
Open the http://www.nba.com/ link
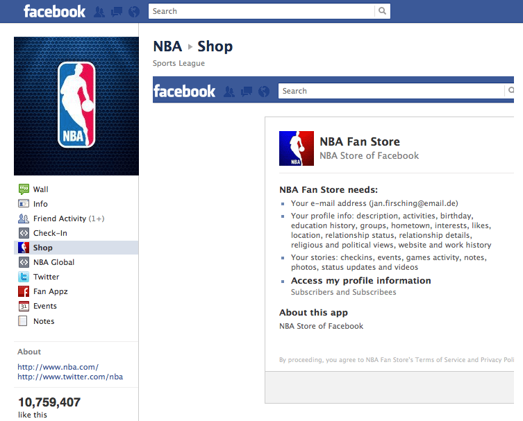pos(58,367)
